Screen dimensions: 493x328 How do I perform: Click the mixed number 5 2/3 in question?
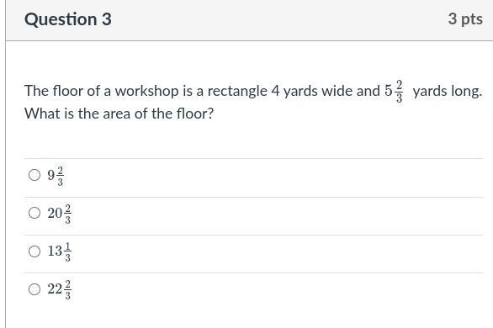pos(394,91)
